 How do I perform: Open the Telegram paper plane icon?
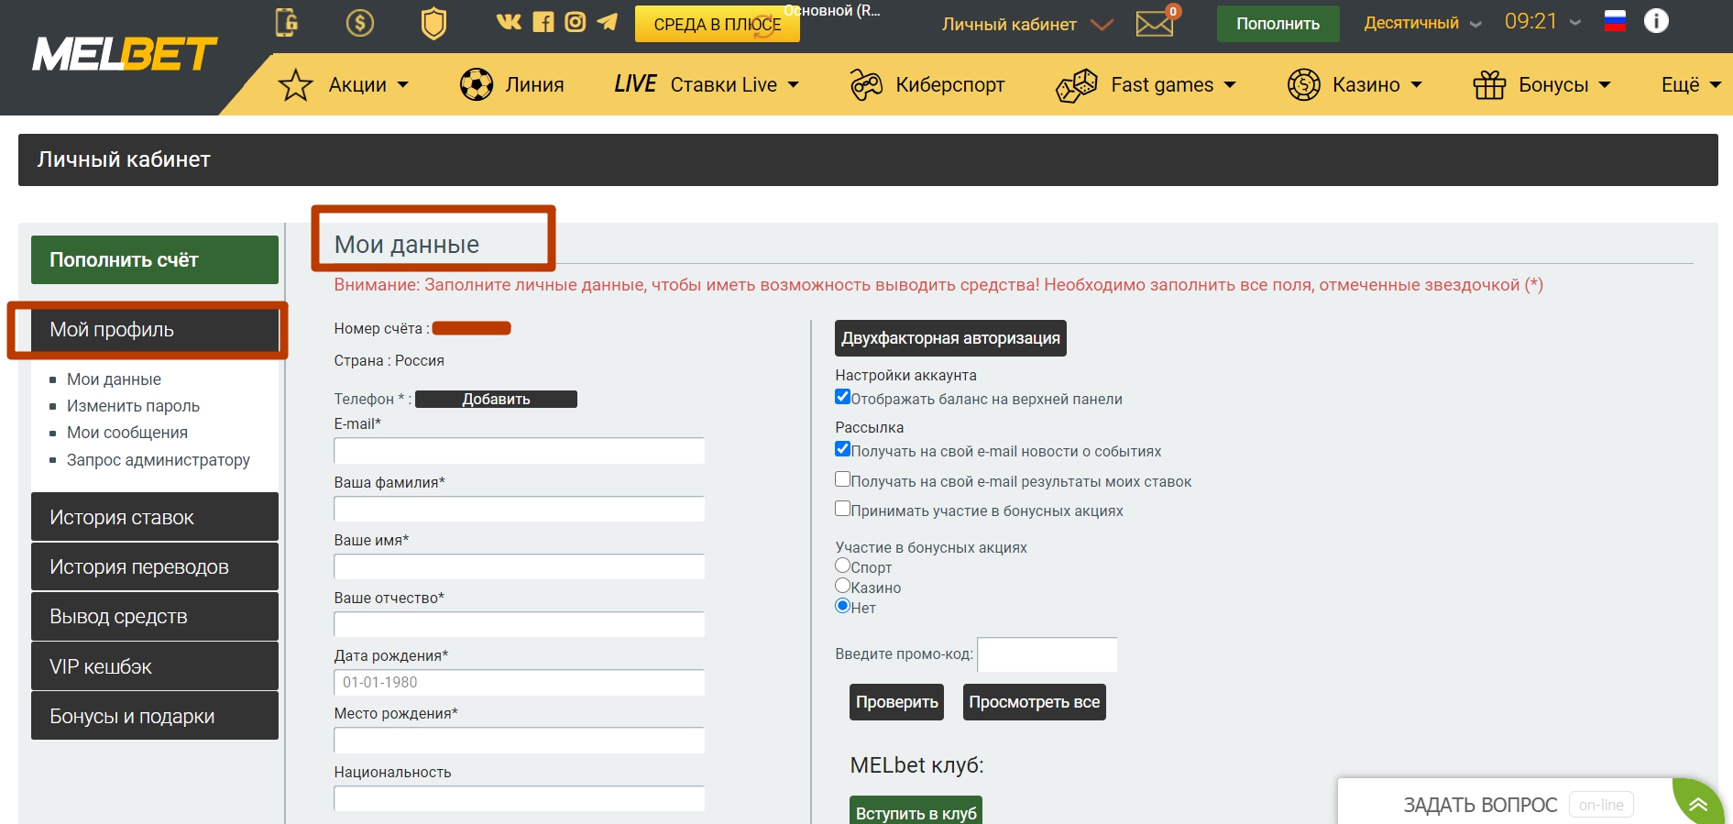[608, 21]
